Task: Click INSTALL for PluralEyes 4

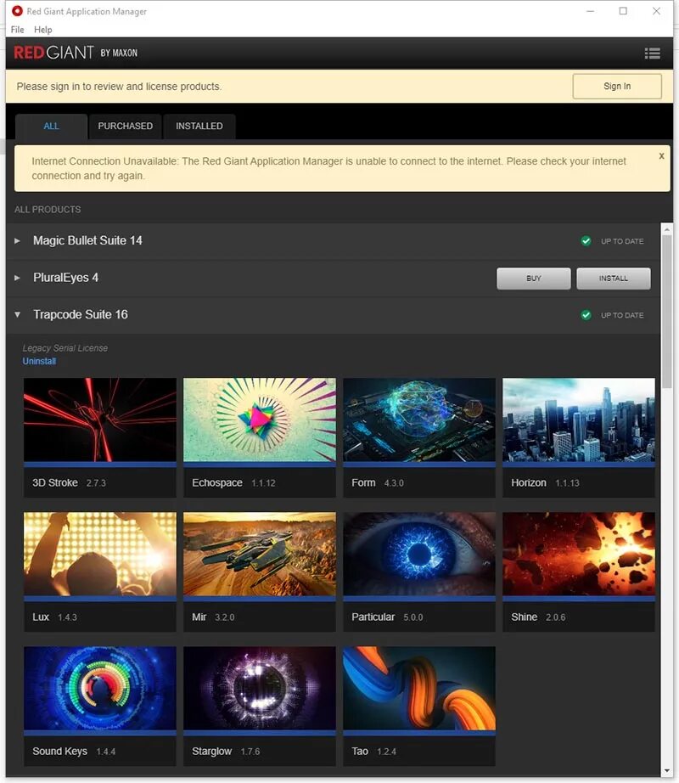Action: (613, 279)
